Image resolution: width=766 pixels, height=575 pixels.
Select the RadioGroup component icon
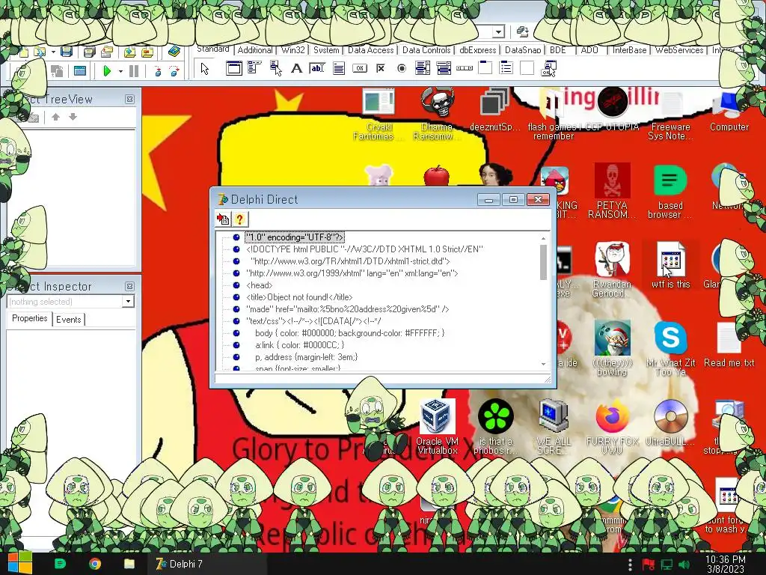506,68
